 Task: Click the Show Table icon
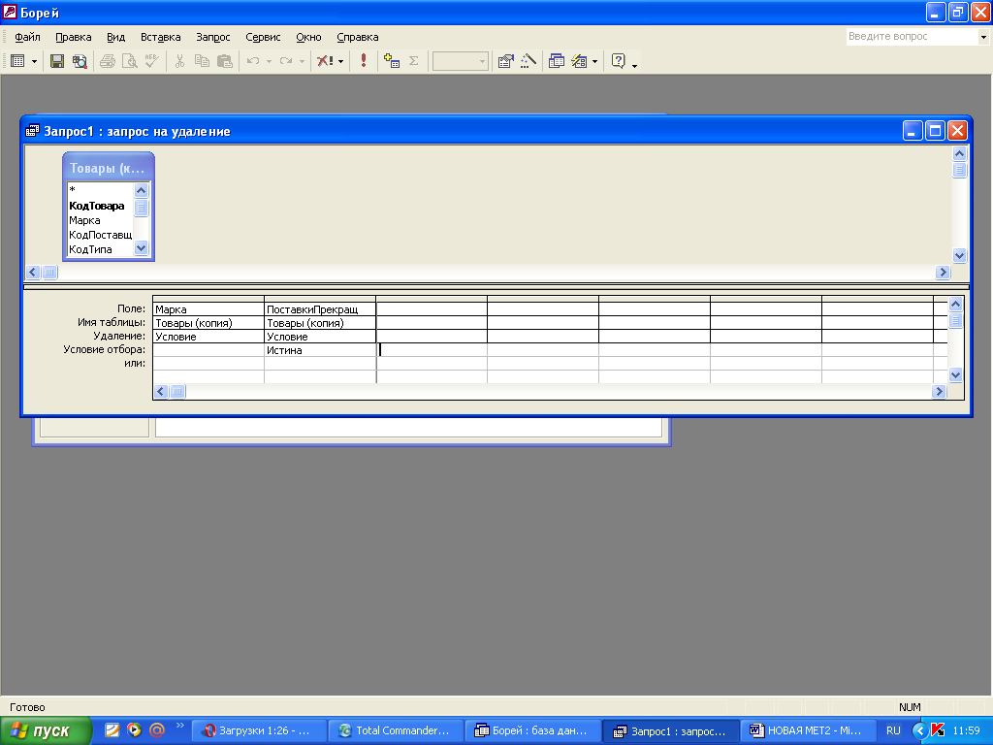pos(392,61)
